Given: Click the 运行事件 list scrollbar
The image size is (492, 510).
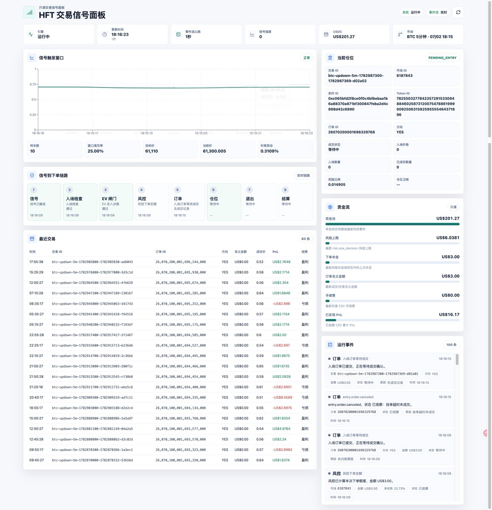Looking at the screenshot, I should point(457,360).
